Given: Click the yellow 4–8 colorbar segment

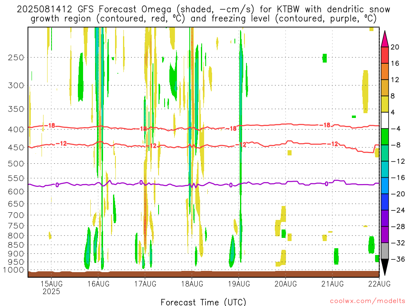Looking at the screenshot, I should (385, 104).
